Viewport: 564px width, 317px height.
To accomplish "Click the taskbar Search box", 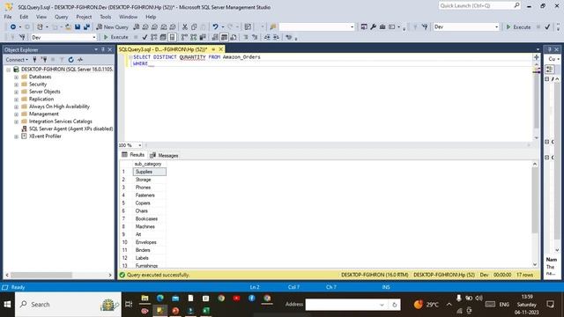I will tap(69, 305).
